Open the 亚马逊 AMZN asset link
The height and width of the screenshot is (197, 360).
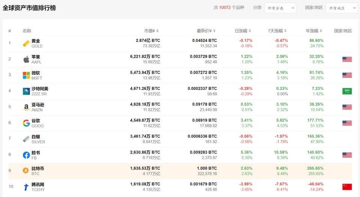click(x=38, y=107)
